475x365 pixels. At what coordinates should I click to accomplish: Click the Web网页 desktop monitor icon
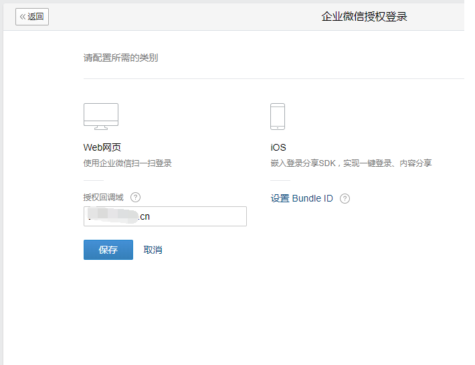101,117
